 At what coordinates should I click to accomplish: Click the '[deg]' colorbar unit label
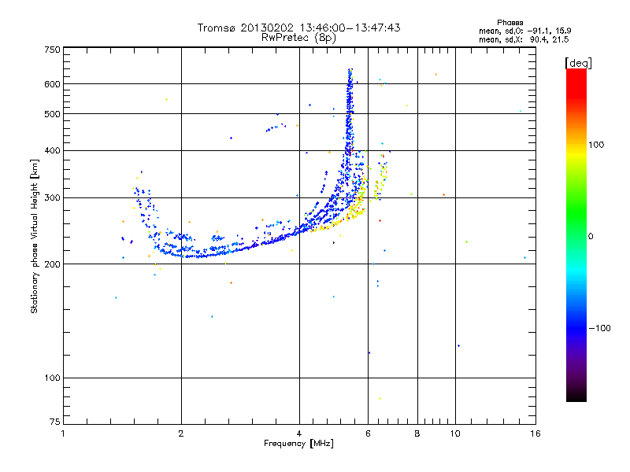point(578,63)
